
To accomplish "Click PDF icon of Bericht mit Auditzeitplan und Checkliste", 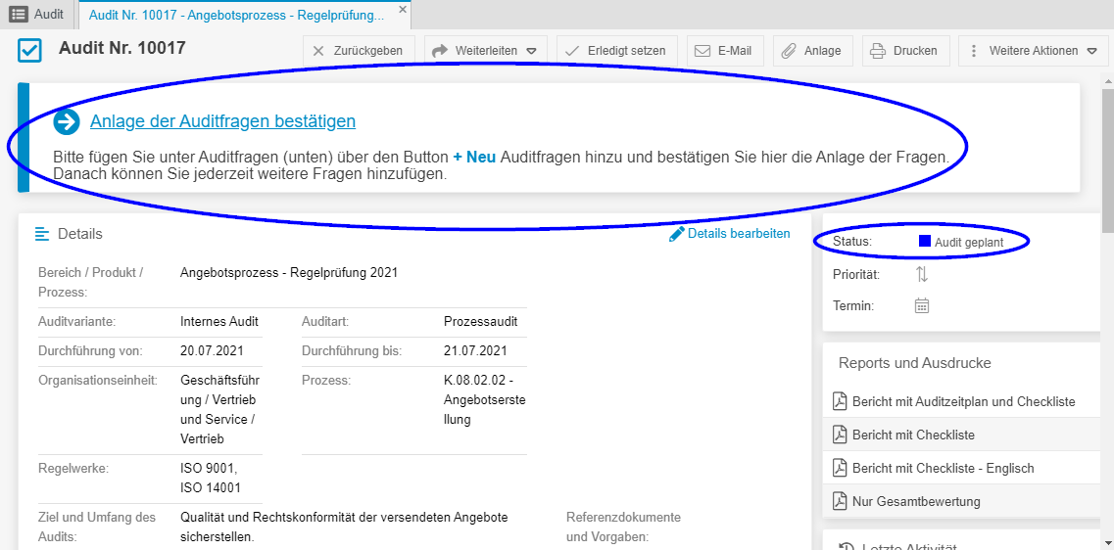I will [x=841, y=401].
